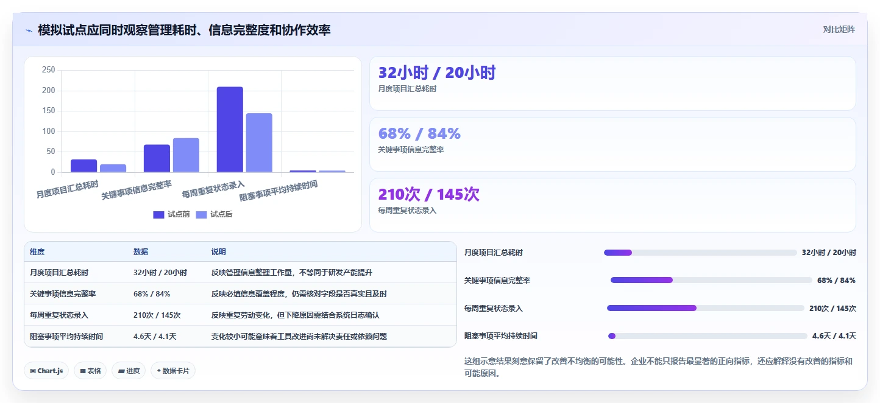
Task: Click the 关键事项信息完整率 cell in the table
Action: click(63, 294)
